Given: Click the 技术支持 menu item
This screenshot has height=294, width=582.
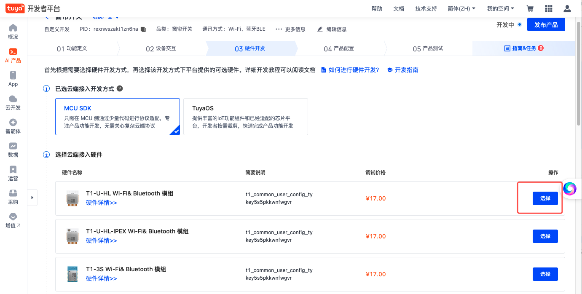Looking at the screenshot, I should click(x=426, y=8).
